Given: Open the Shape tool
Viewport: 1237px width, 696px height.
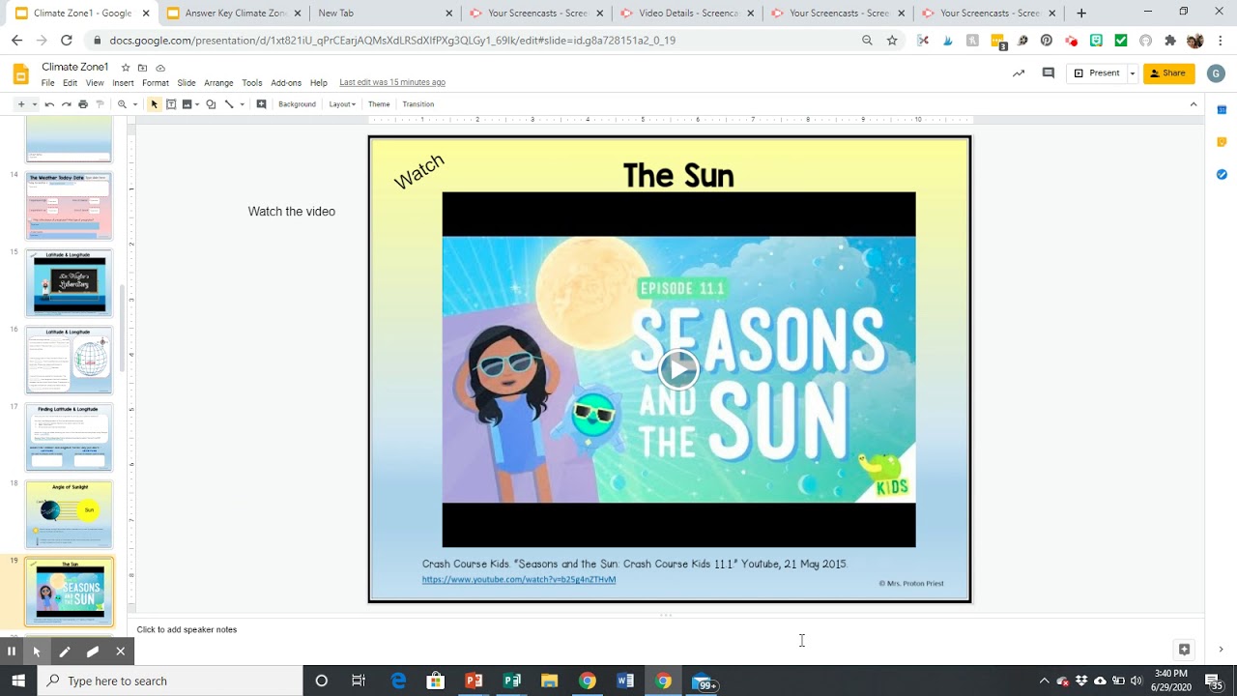Looking at the screenshot, I should (211, 104).
